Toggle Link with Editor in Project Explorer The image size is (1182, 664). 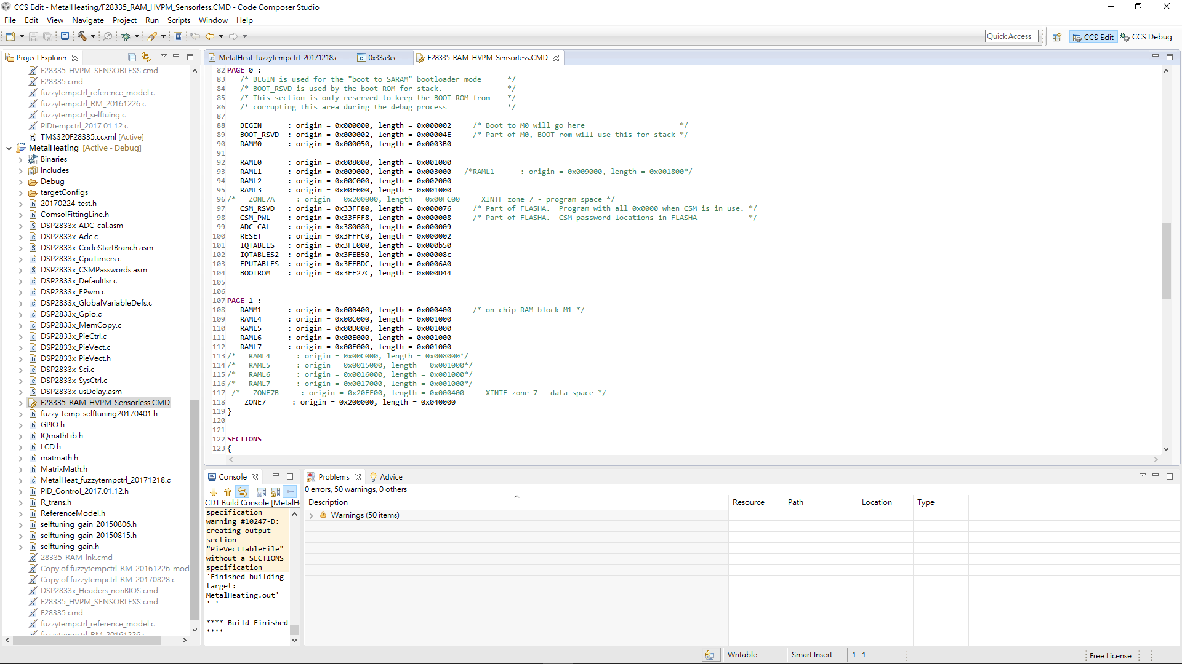146,57
